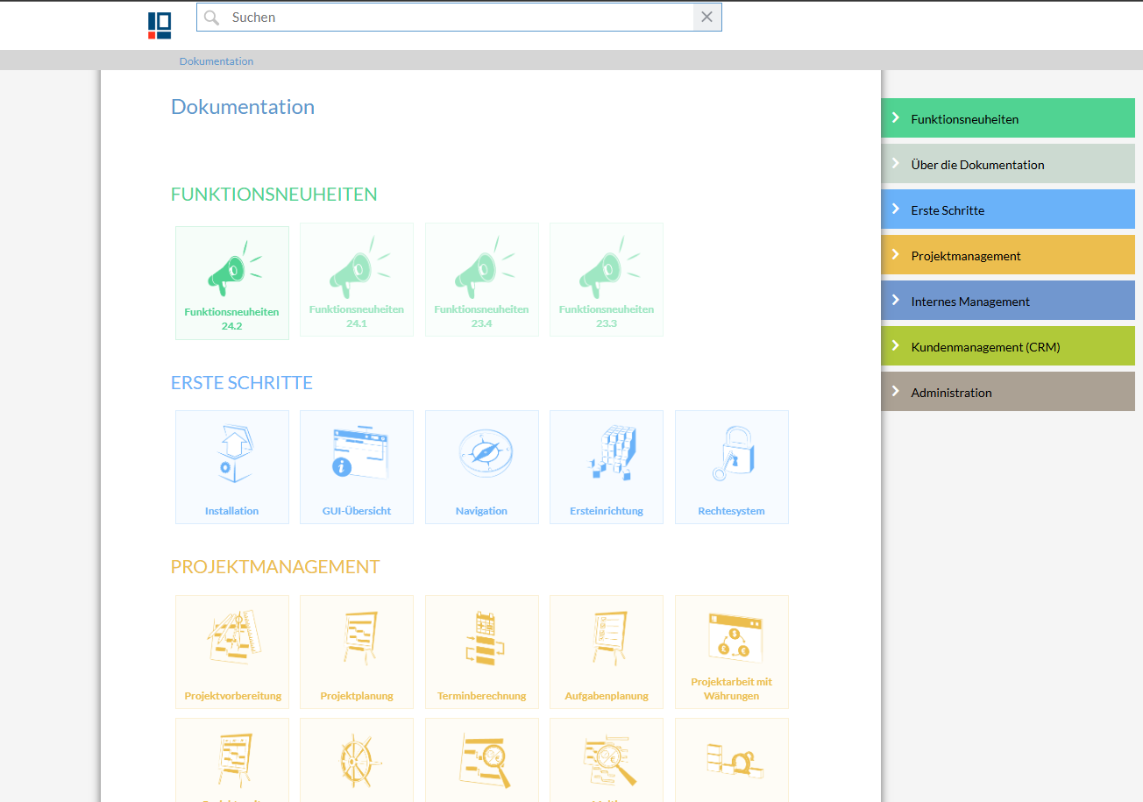This screenshot has width=1143, height=802.
Task: Click the FUNKTIONSNEUHEITEN section heading
Action: click(274, 195)
